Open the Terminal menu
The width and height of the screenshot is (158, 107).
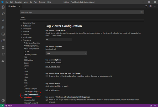tap(42, 2)
